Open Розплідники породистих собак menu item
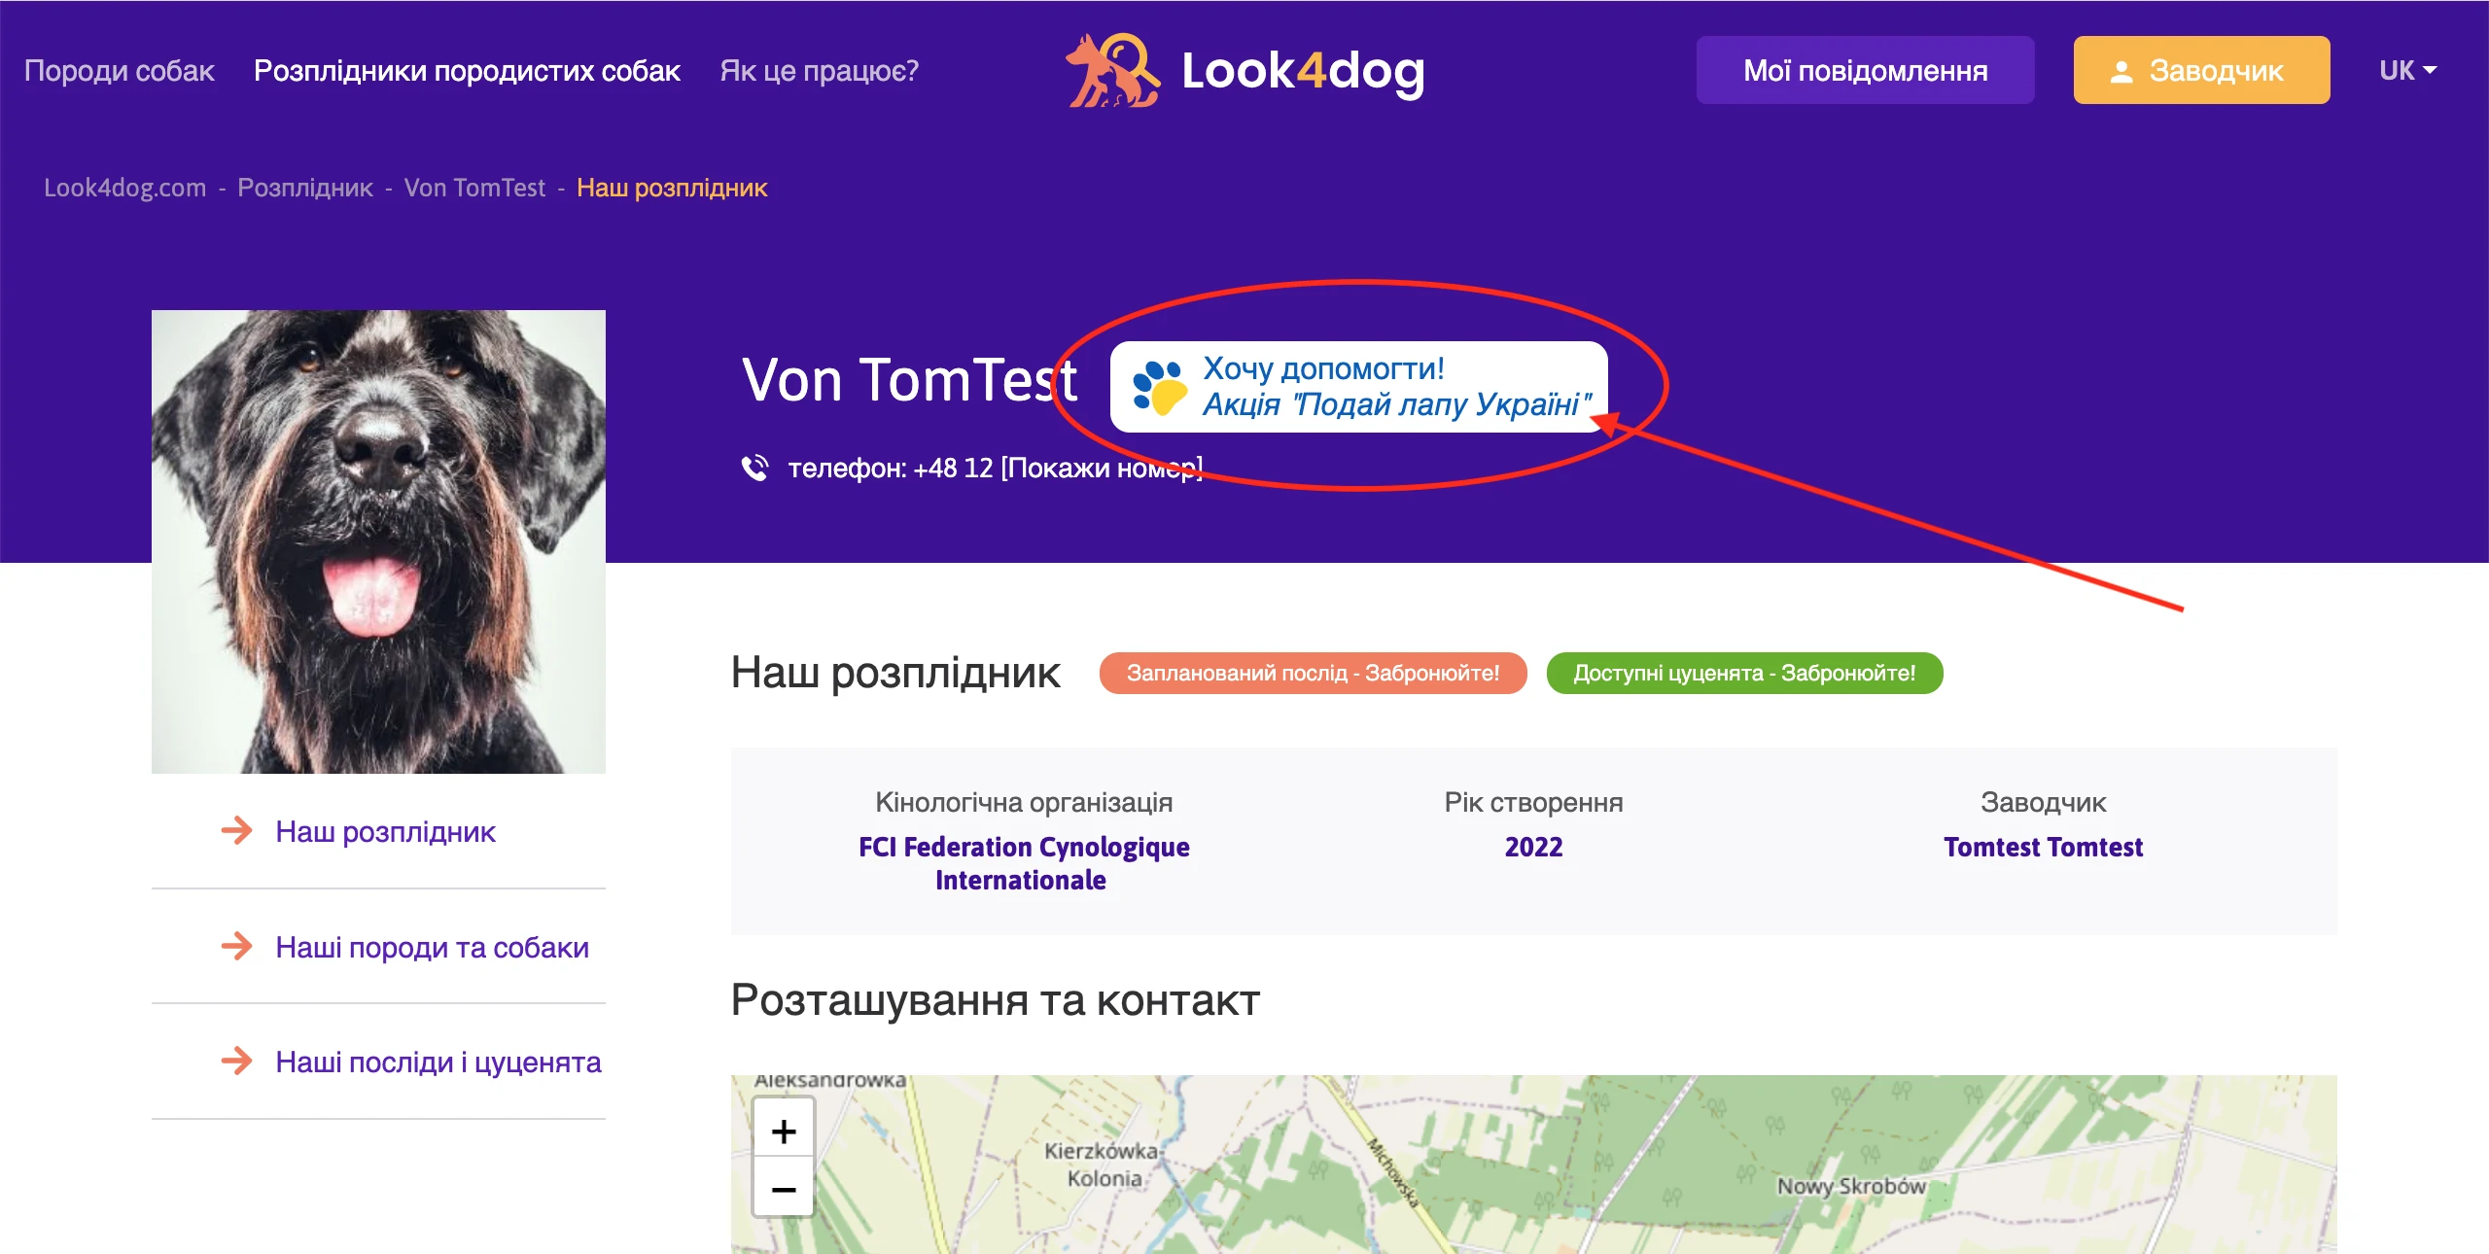Image resolution: width=2489 pixels, height=1254 pixels. point(467,69)
